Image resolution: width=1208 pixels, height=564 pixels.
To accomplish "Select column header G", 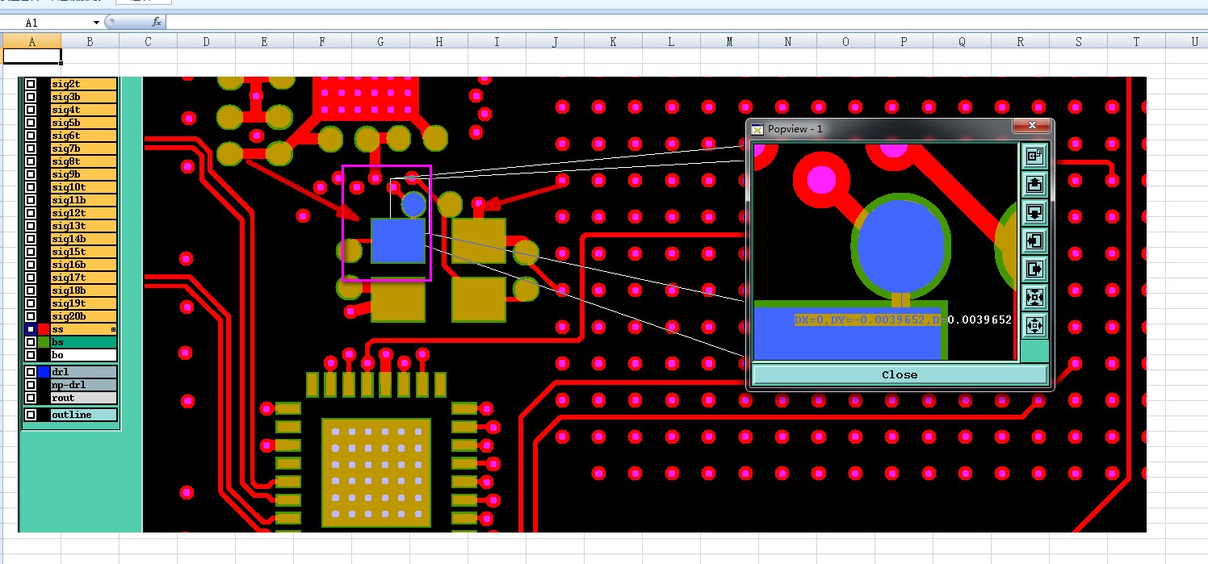I will [x=380, y=42].
